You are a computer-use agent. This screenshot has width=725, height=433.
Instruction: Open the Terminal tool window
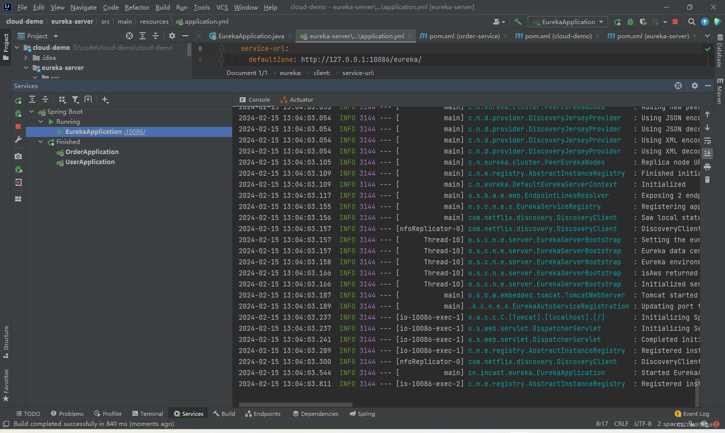pos(148,414)
